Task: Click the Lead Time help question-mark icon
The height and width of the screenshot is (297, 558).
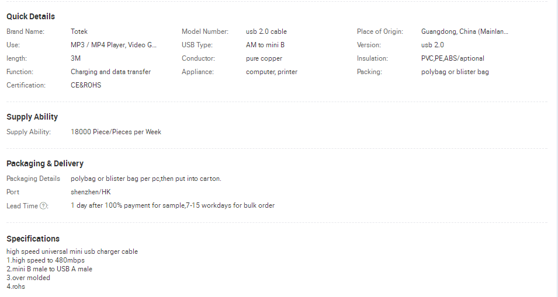Action: [43, 206]
